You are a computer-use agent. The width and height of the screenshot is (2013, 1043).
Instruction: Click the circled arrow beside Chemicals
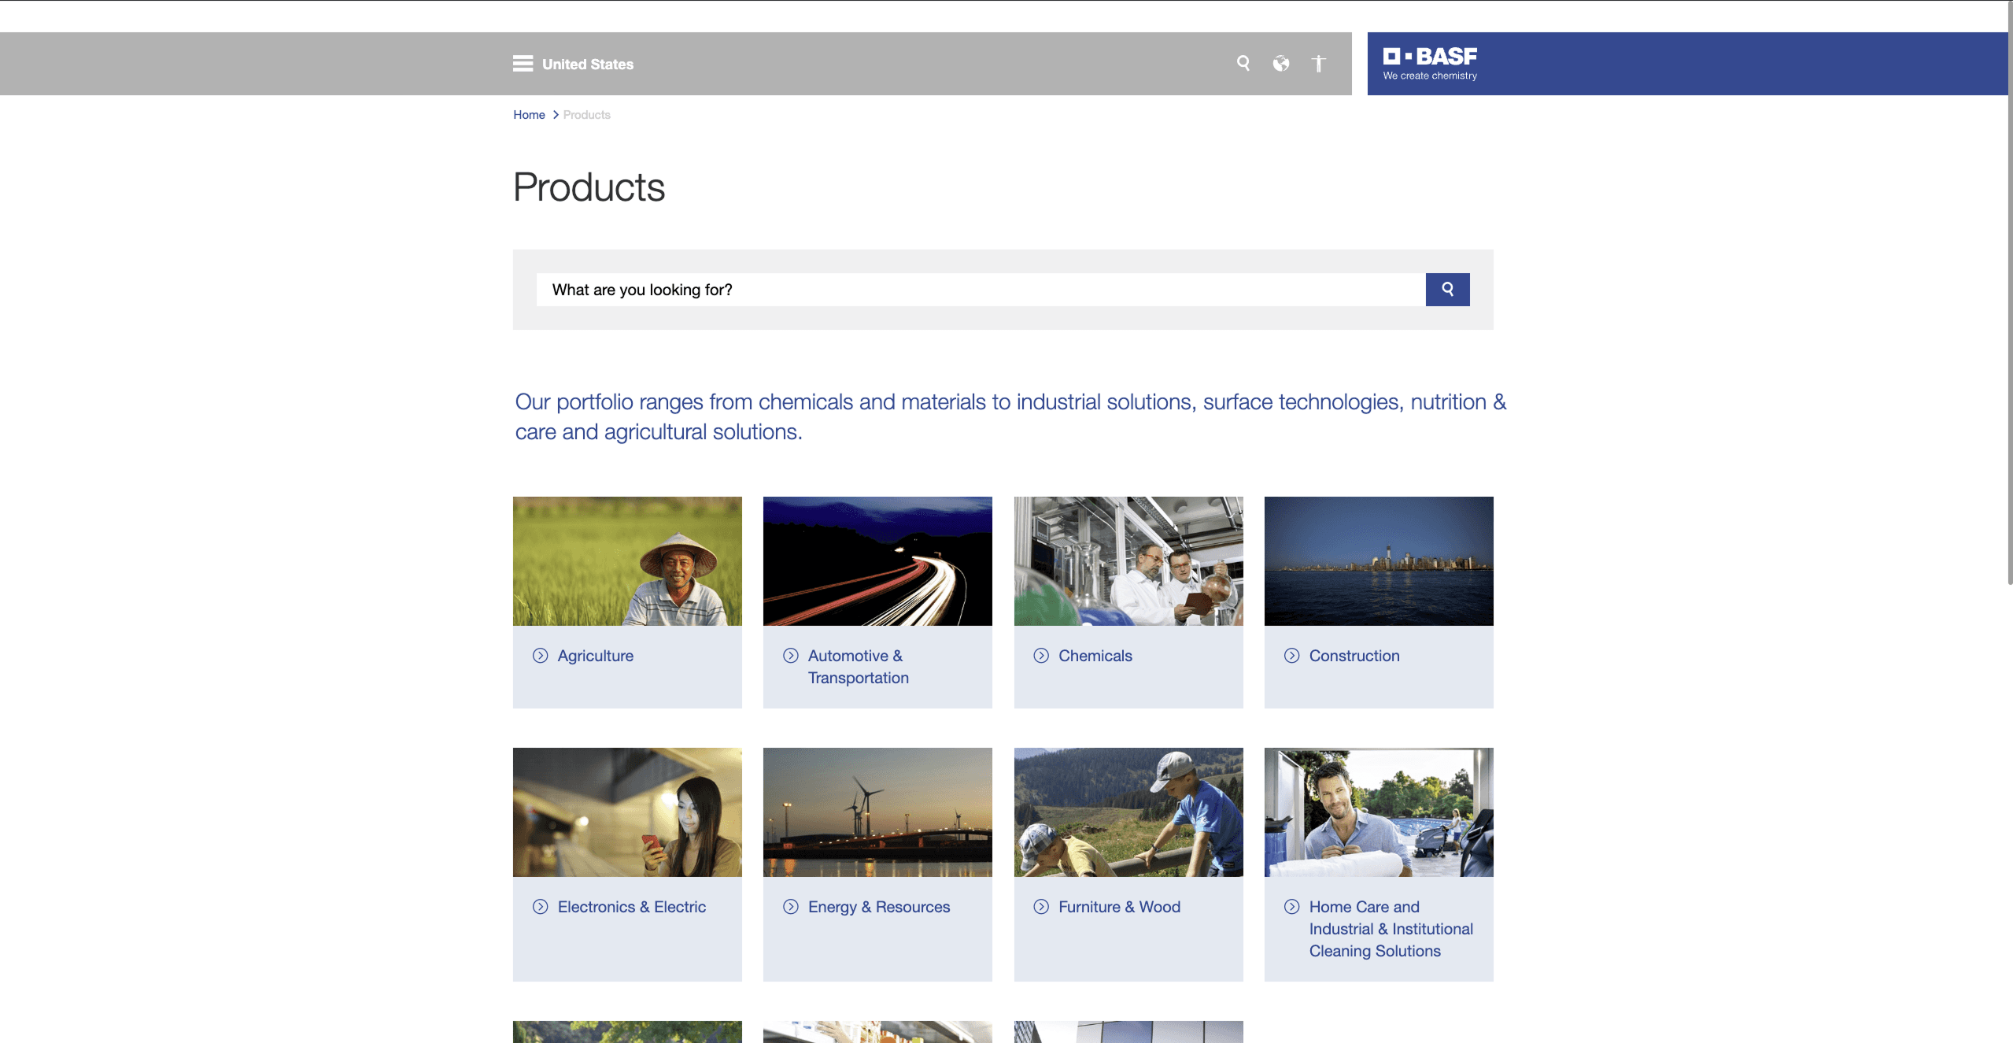coord(1041,656)
